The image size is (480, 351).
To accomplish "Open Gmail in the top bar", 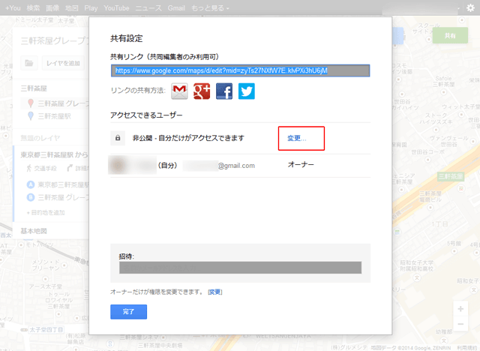I will 176,8.
